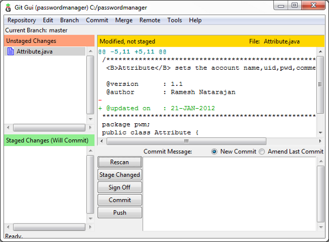Click Commit Message scroll up arrow

click(x=321, y=161)
